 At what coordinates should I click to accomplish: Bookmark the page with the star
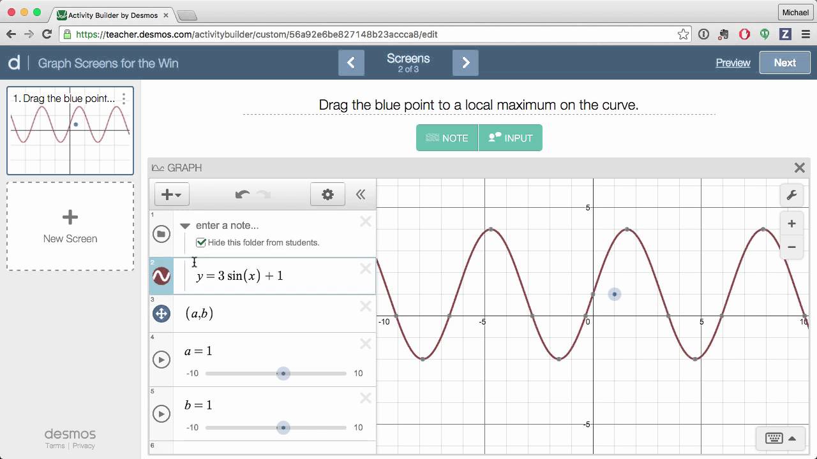[683, 34]
